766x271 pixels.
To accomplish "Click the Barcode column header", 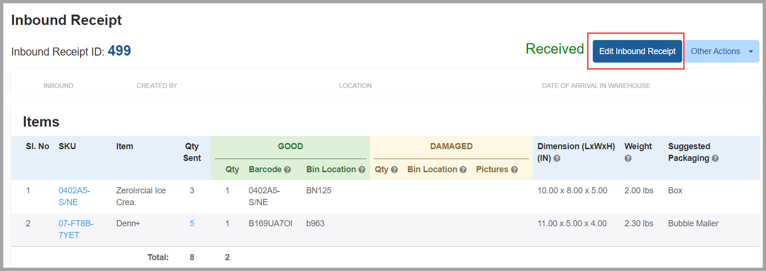I will 265,169.
